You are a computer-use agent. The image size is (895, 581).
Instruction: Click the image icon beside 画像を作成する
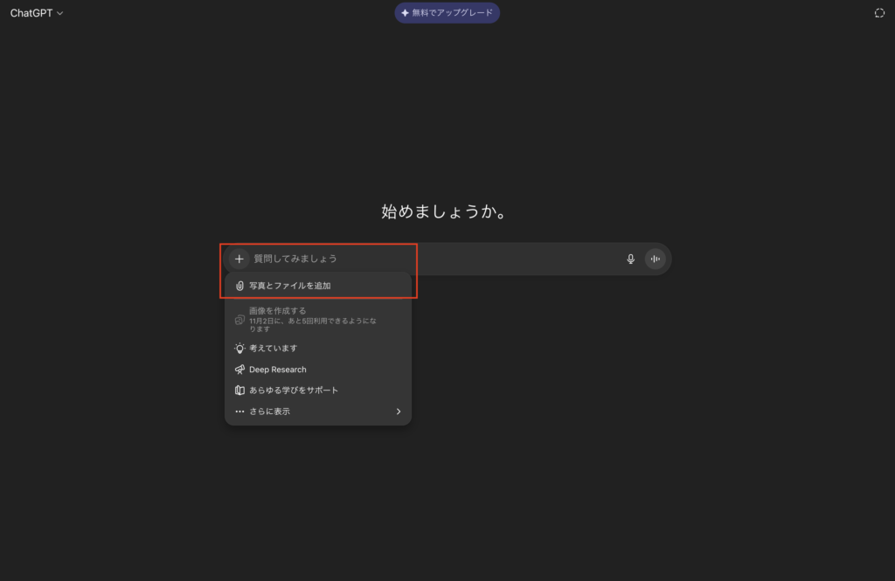pos(239,322)
